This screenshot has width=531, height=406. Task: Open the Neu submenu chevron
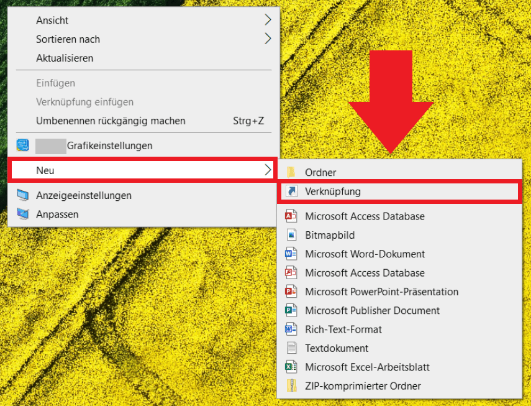coord(268,170)
